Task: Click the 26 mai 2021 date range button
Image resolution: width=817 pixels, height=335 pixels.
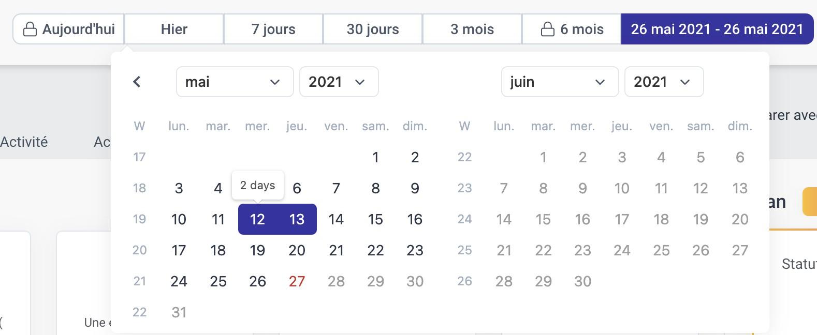Action: tap(717, 29)
